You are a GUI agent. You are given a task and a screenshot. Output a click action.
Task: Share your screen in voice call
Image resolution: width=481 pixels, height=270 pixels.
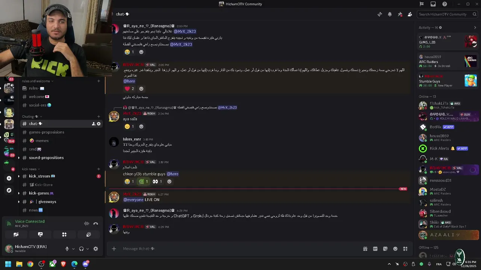click(40, 234)
